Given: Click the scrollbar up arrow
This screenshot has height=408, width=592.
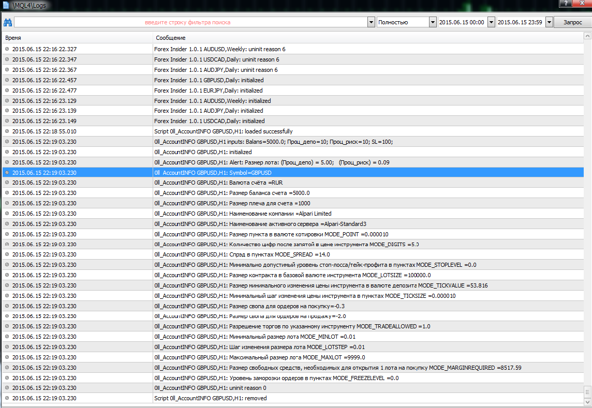Looking at the screenshot, I should (x=587, y=36).
